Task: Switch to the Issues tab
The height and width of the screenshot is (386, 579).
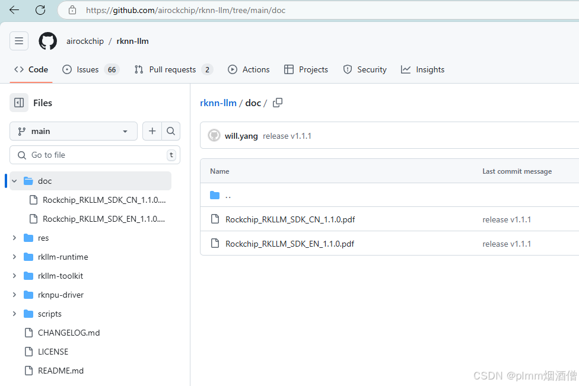Action: coord(91,69)
